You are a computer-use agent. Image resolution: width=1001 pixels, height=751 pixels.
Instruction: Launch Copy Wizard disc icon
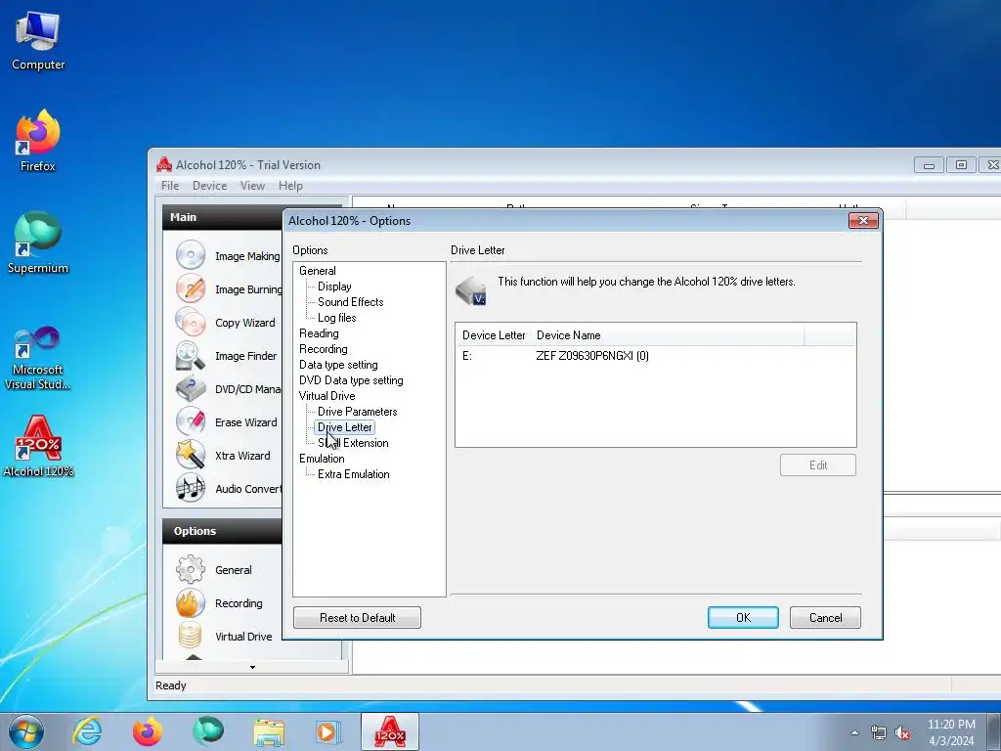191,322
